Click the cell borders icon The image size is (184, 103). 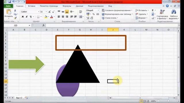coord(38,17)
